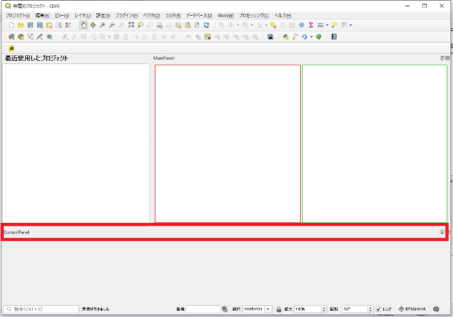Float the MainPanel dock panel
The image size is (453, 317).
[x=442, y=58]
